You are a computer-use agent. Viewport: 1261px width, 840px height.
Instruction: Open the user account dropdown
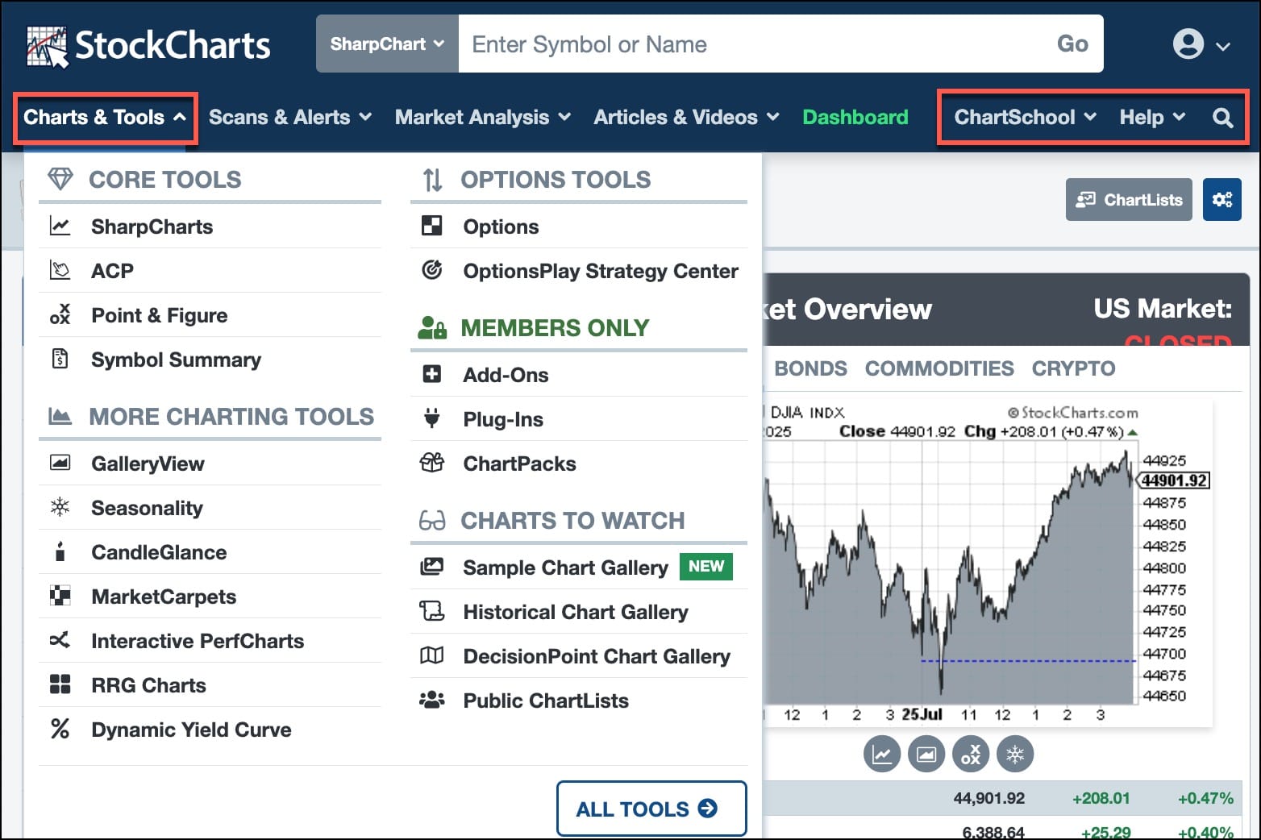(1201, 44)
